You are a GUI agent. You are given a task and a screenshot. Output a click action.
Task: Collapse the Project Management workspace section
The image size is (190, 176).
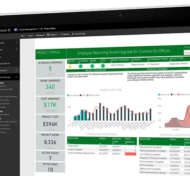17,77
